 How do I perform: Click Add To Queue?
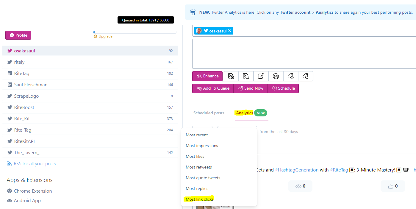pos(213,88)
